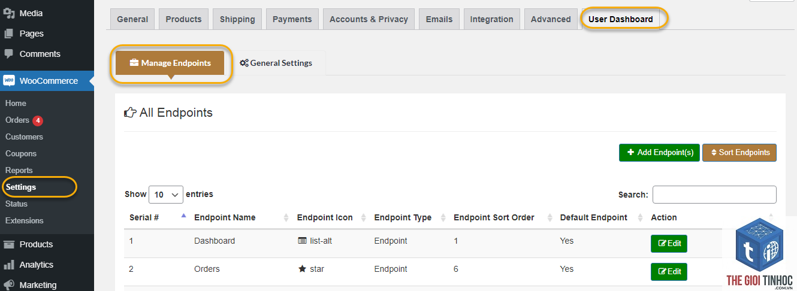Click the Add Endpoint(s) button

click(659, 153)
